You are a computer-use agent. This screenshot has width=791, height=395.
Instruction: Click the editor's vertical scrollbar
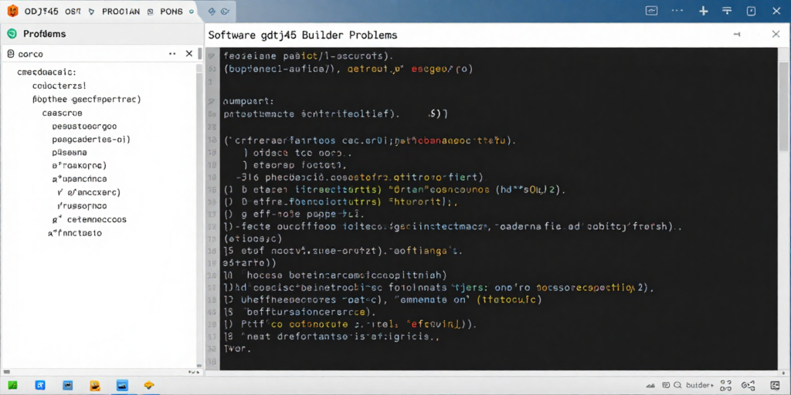[783, 106]
